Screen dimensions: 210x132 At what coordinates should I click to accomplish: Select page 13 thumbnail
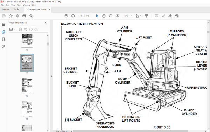(27, 41)
